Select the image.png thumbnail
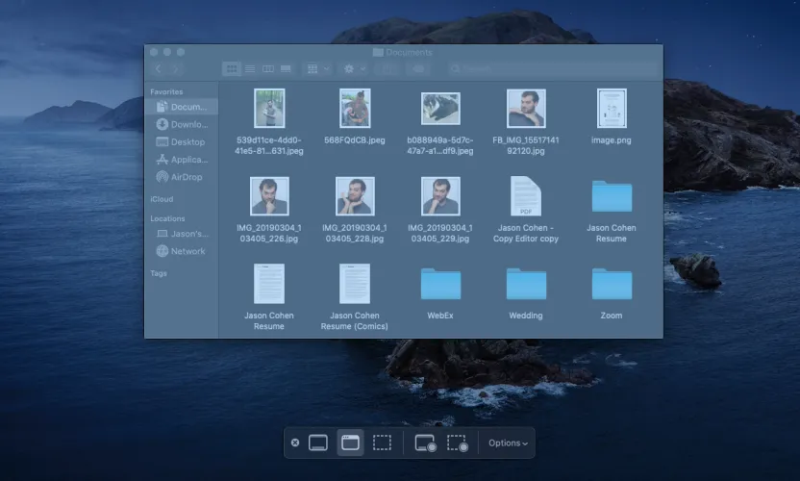 (x=612, y=109)
